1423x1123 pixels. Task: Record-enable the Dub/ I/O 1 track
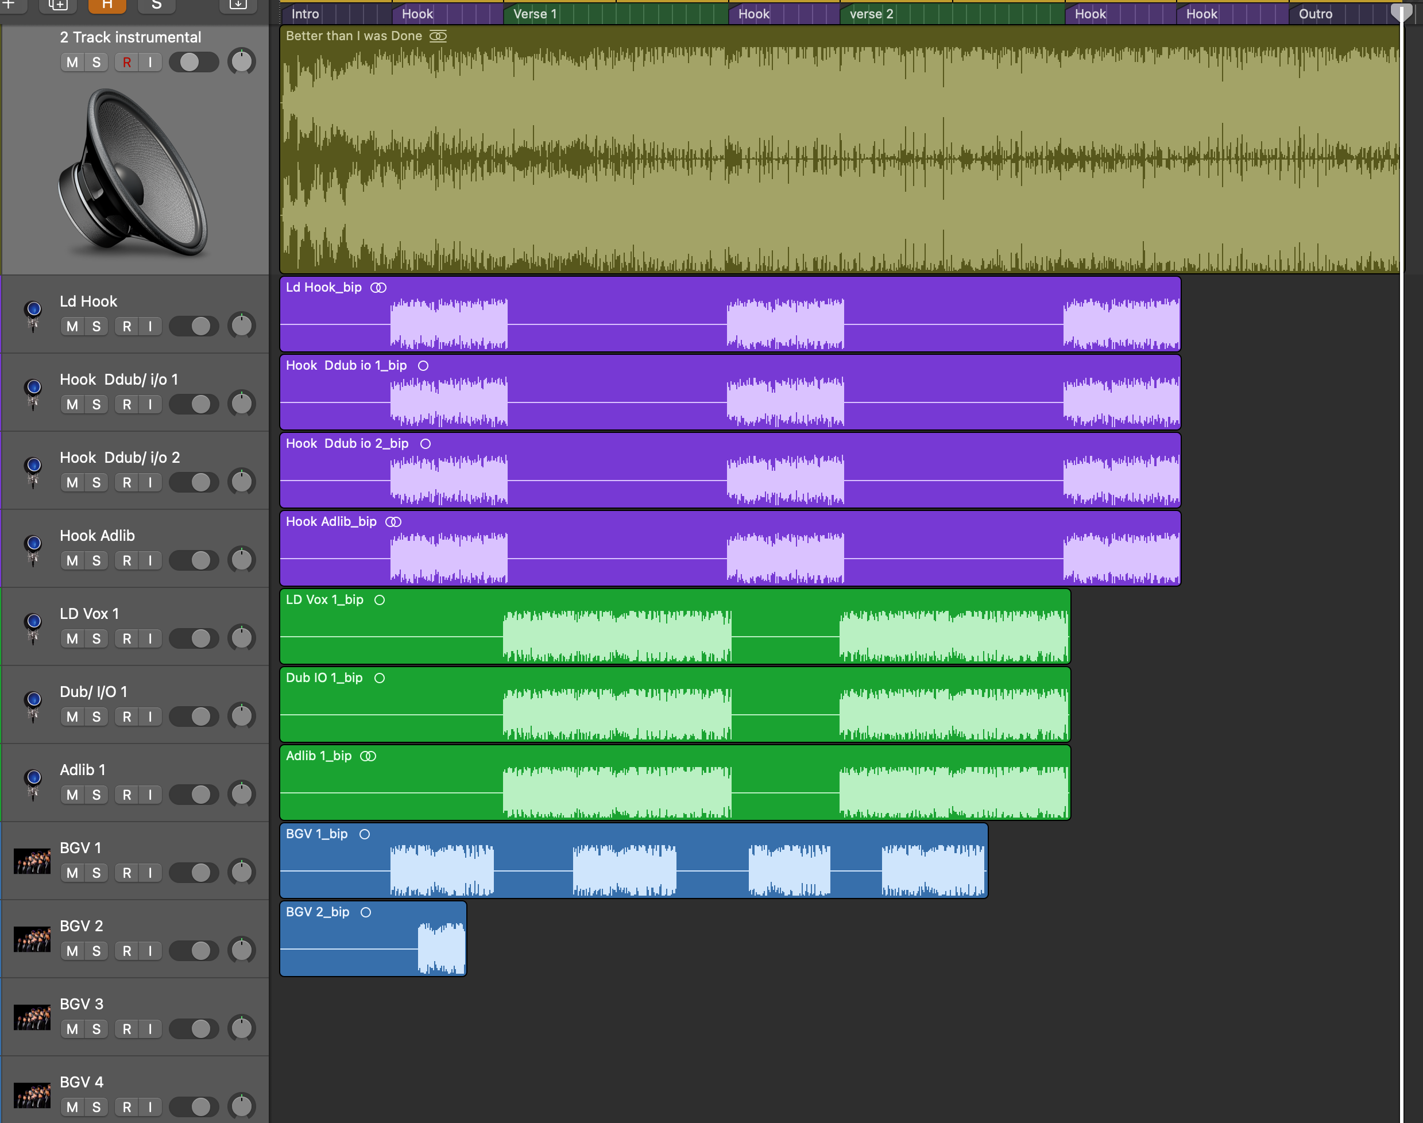pyautogui.click(x=127, y=717)
